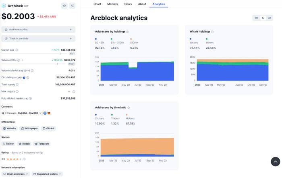
Task: Open the Analytics tab
Action: [x=159, y=4]
